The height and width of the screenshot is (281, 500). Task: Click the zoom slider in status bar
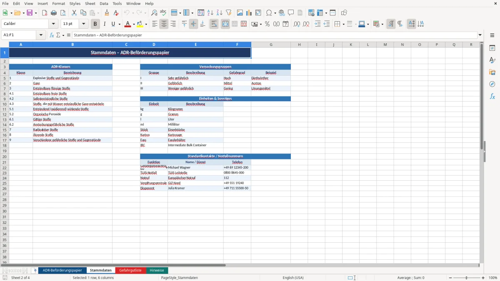click(x=466, y=278)
